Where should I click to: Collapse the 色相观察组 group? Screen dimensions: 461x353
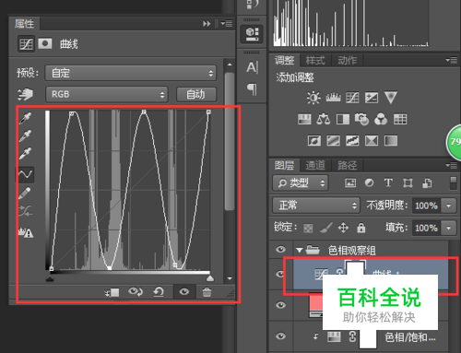coord(300,251)
